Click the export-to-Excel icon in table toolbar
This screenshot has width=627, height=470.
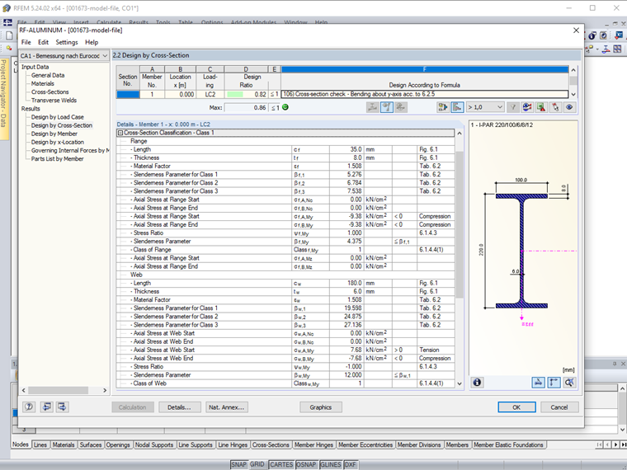[541, 107]
